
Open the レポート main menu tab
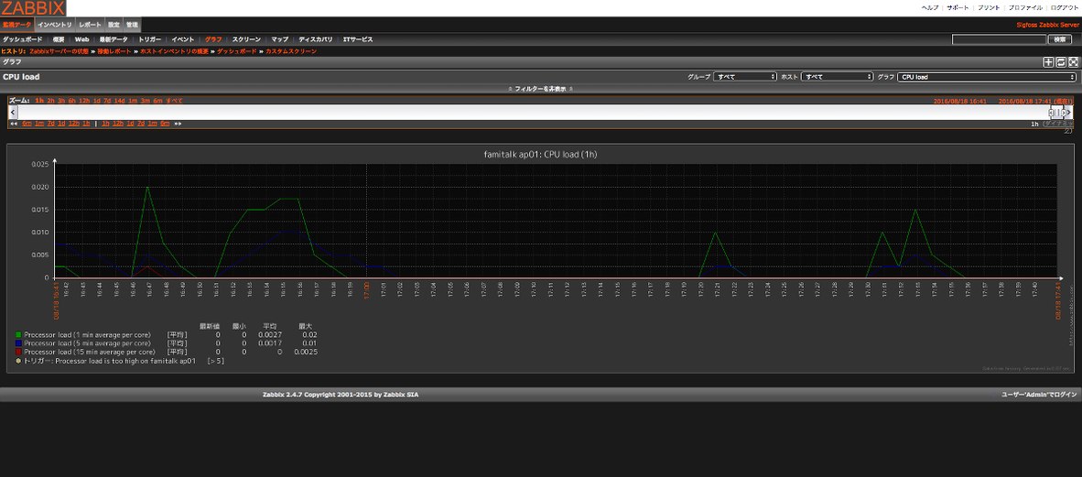(91, 25)
